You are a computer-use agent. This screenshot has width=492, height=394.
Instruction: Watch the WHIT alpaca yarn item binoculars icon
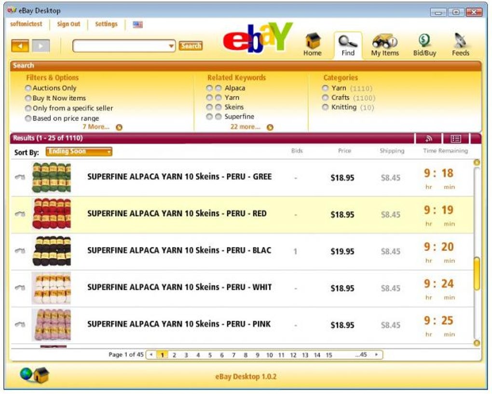pyautogui.click(x=20, y=287)
